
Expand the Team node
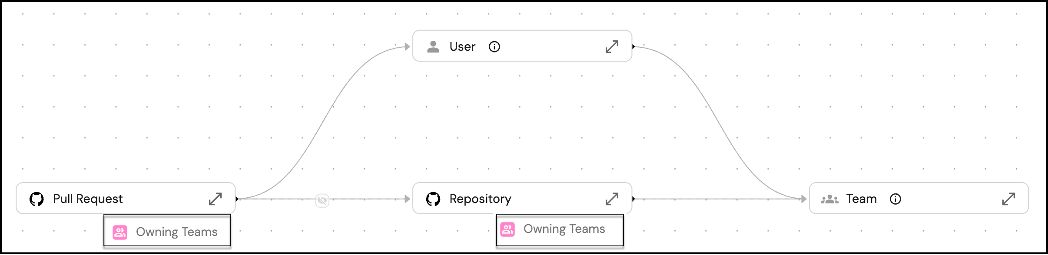coord(1008,199)
